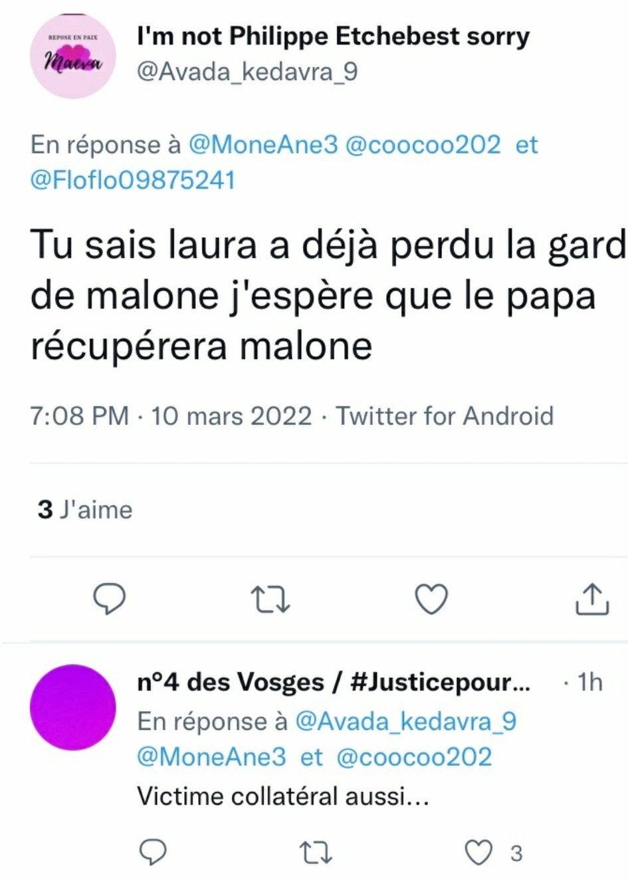Open the pink Maeva profile picture

pos(73,56)
